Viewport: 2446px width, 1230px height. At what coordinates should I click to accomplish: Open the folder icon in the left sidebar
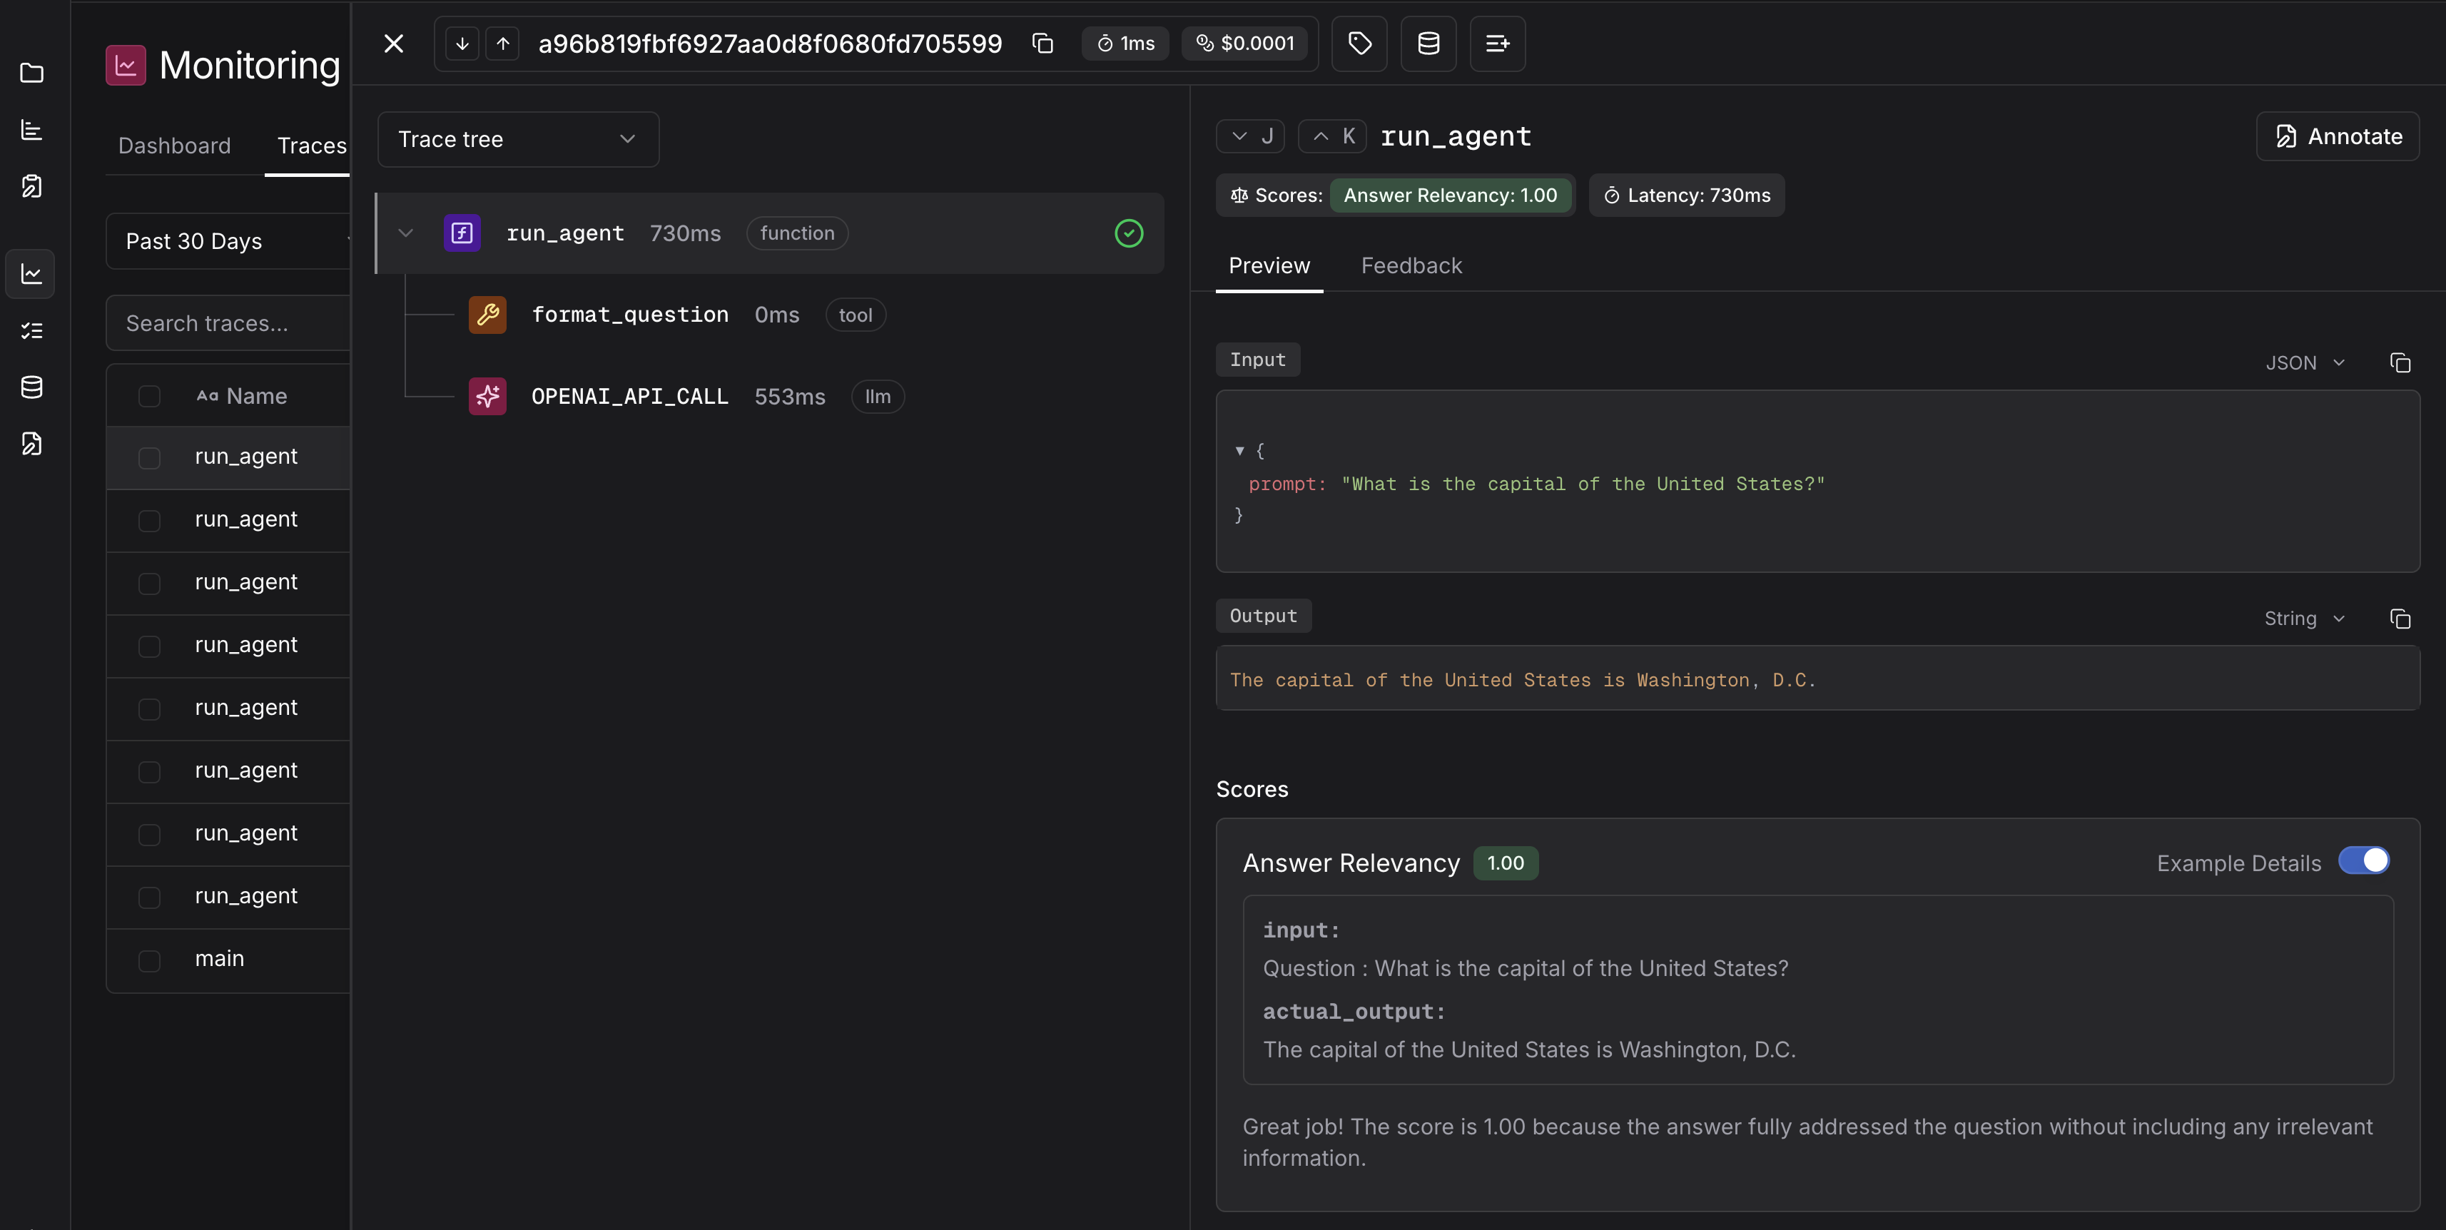(x=31, y=73)
